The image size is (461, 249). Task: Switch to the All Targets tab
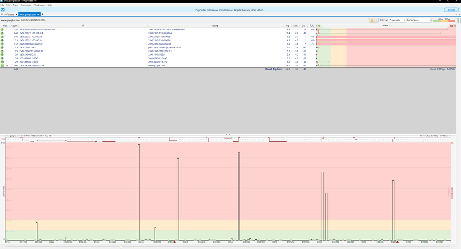point(9,15)
